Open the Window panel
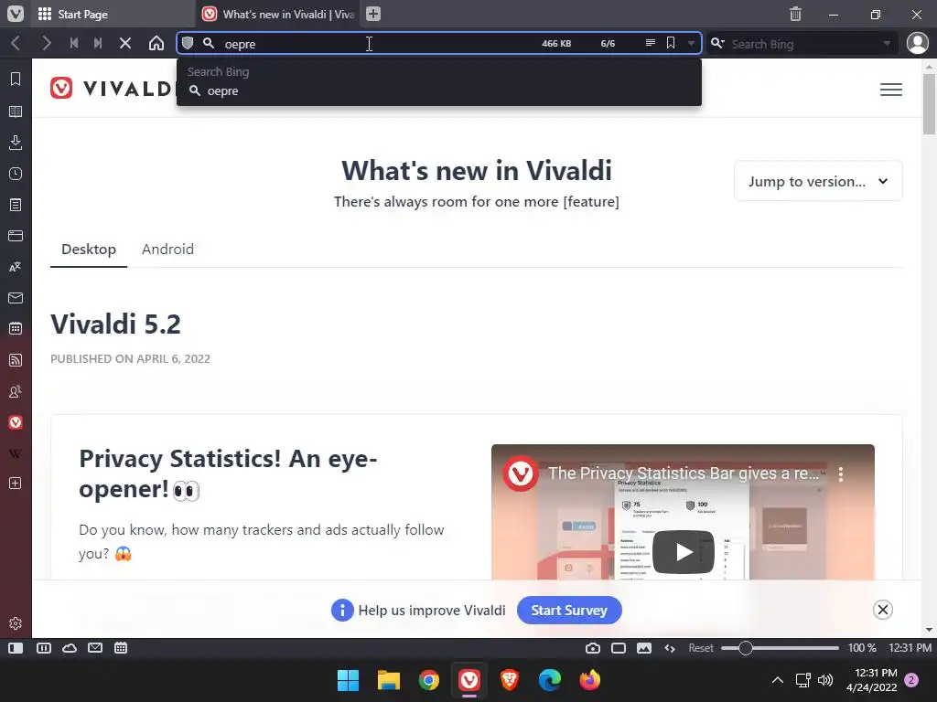 pyautogui.click(x=16, y=236)
